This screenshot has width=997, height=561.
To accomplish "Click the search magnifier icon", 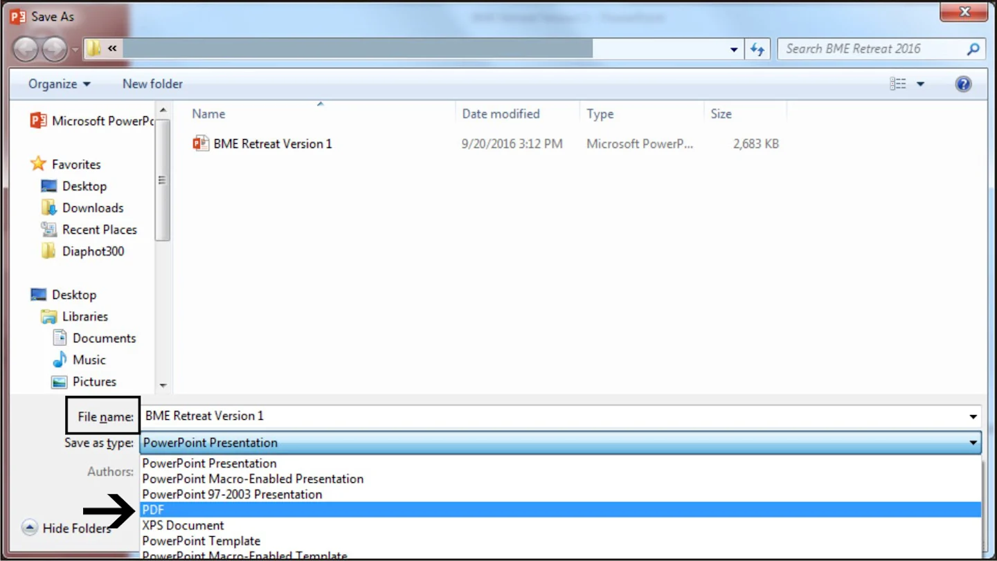I will click(973, 49).
